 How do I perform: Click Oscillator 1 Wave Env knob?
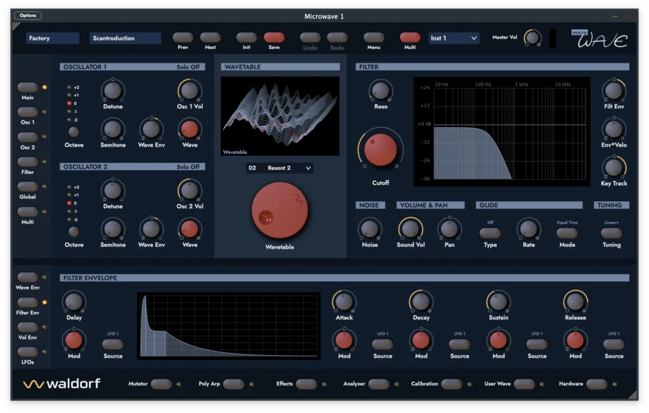151,129
